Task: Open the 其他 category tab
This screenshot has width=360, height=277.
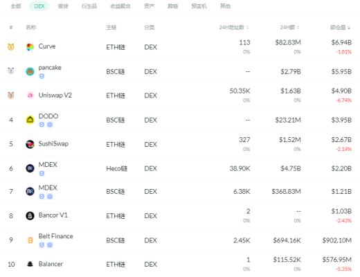Action: (225, 6)
